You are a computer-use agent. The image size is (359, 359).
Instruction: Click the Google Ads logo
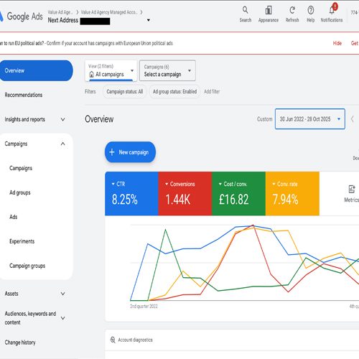point(21,17)
